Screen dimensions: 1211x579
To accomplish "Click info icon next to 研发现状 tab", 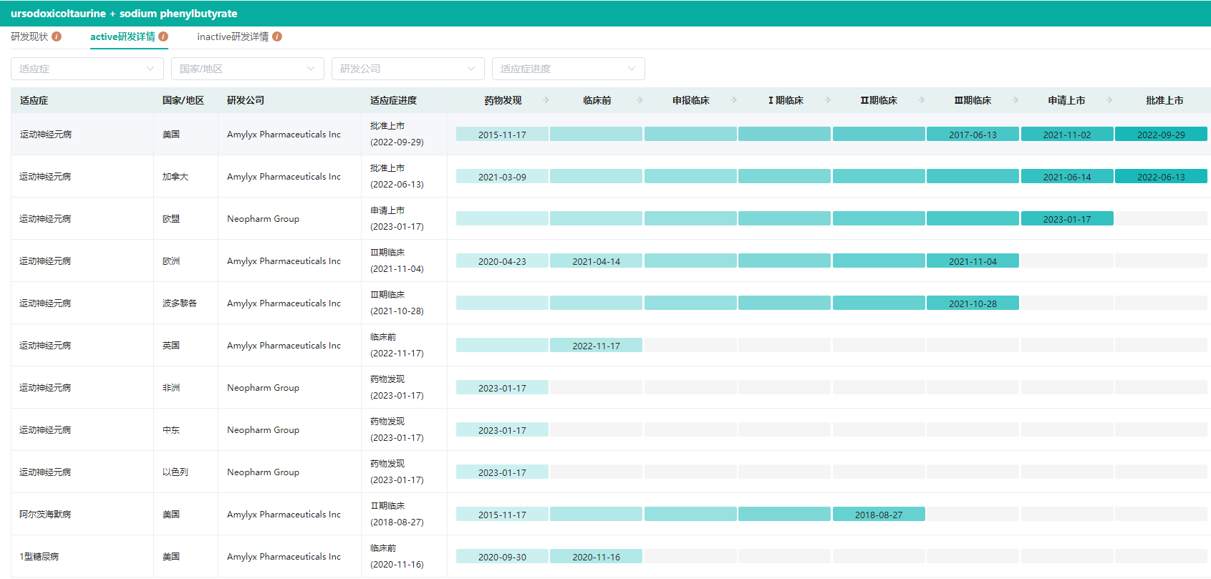I will tap(57, 37).
